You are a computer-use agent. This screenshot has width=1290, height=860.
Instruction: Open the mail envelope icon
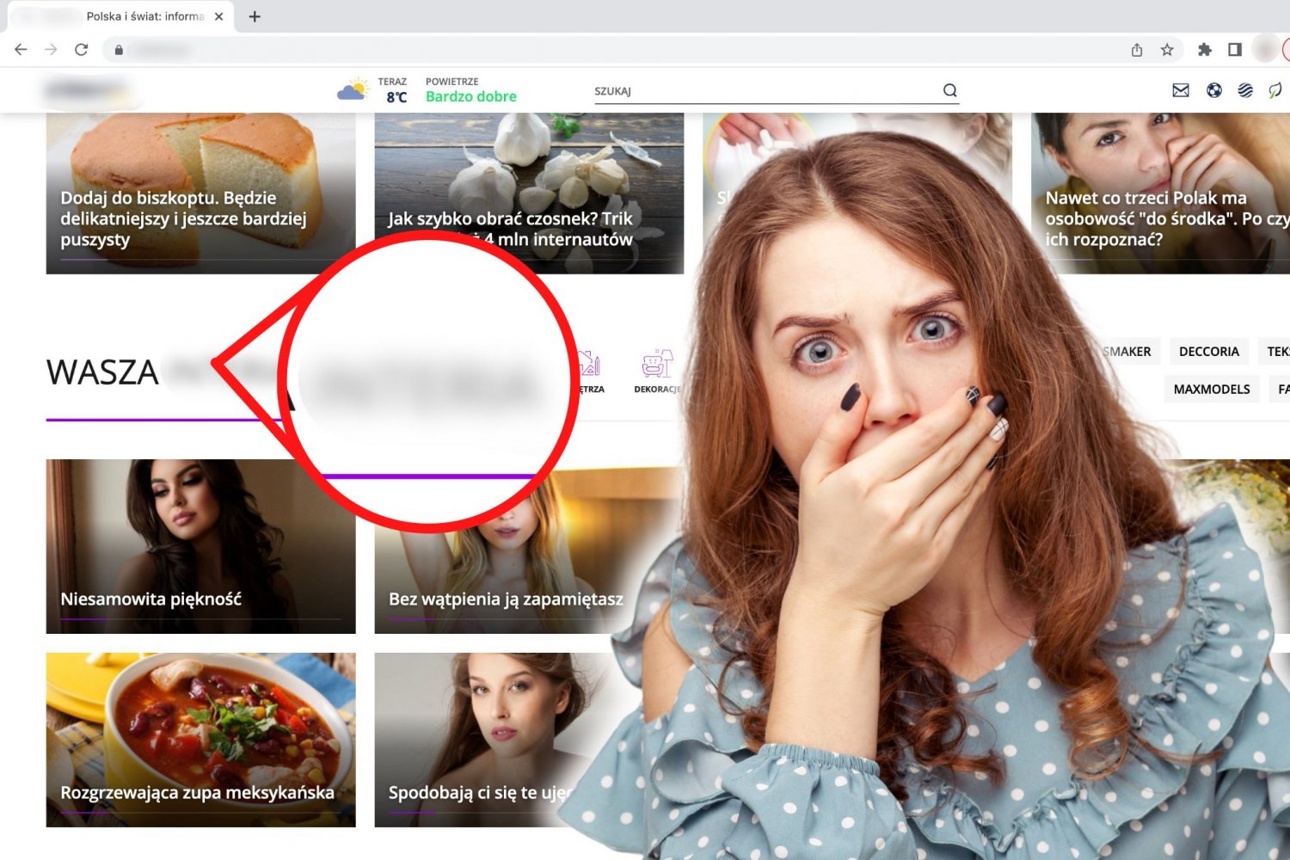click(x=1181, y=90)
